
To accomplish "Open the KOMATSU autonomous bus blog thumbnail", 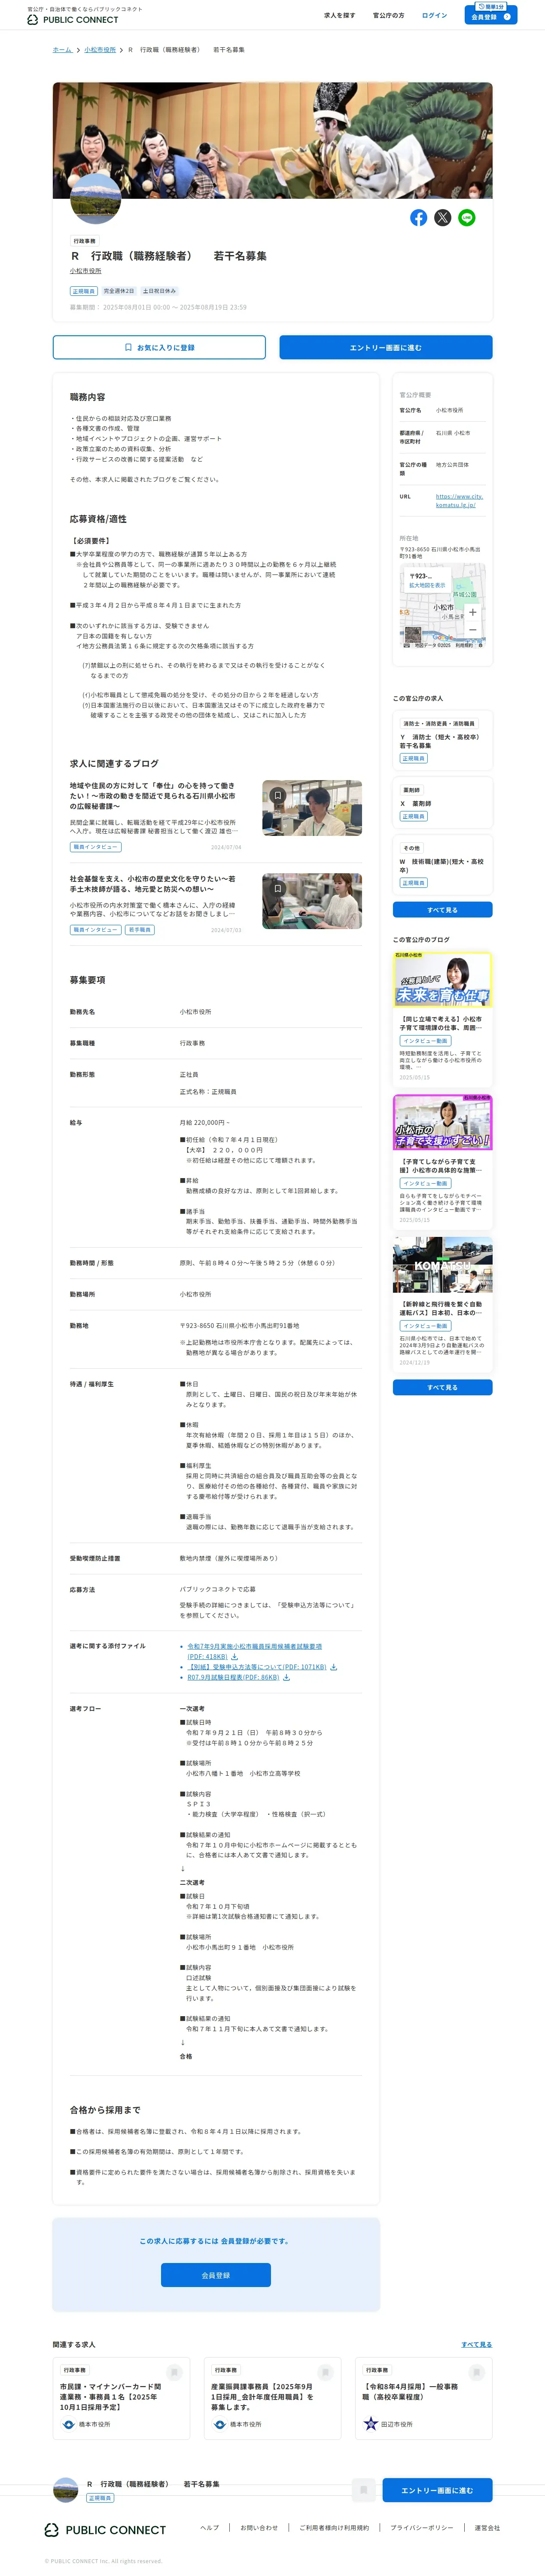I will (442, 1265).
